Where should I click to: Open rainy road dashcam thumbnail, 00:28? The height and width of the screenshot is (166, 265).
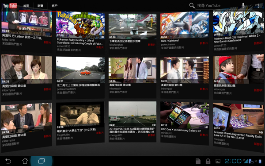132,27
